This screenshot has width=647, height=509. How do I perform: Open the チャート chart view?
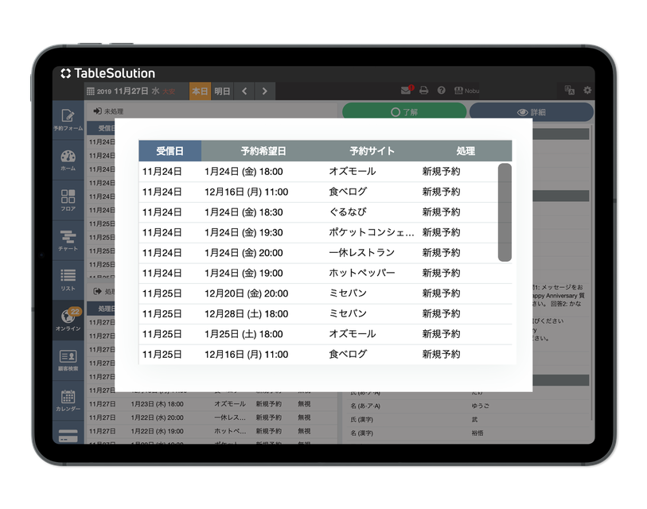pyautogui.click(x=68, y=239)
